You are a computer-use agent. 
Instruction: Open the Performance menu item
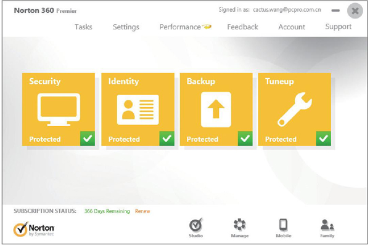point(185,27)
